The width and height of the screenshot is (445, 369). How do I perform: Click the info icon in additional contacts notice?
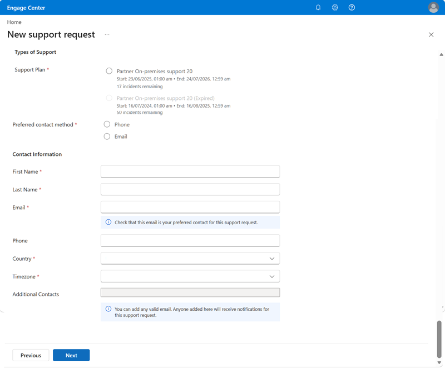point(108,309)
